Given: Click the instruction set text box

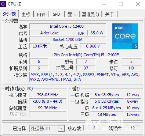Looking at the screenshot, I should click(x=85, y=77).
